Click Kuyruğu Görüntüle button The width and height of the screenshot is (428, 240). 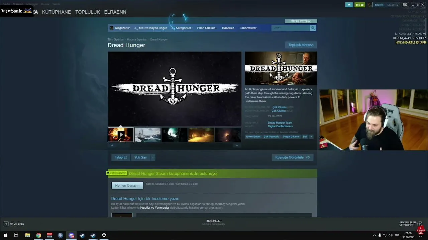coord(293,157)
